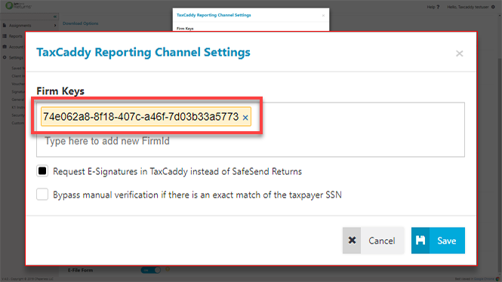
Task: Select the firm key 74e062a8 tag text
Action: [x=141, y=117]
